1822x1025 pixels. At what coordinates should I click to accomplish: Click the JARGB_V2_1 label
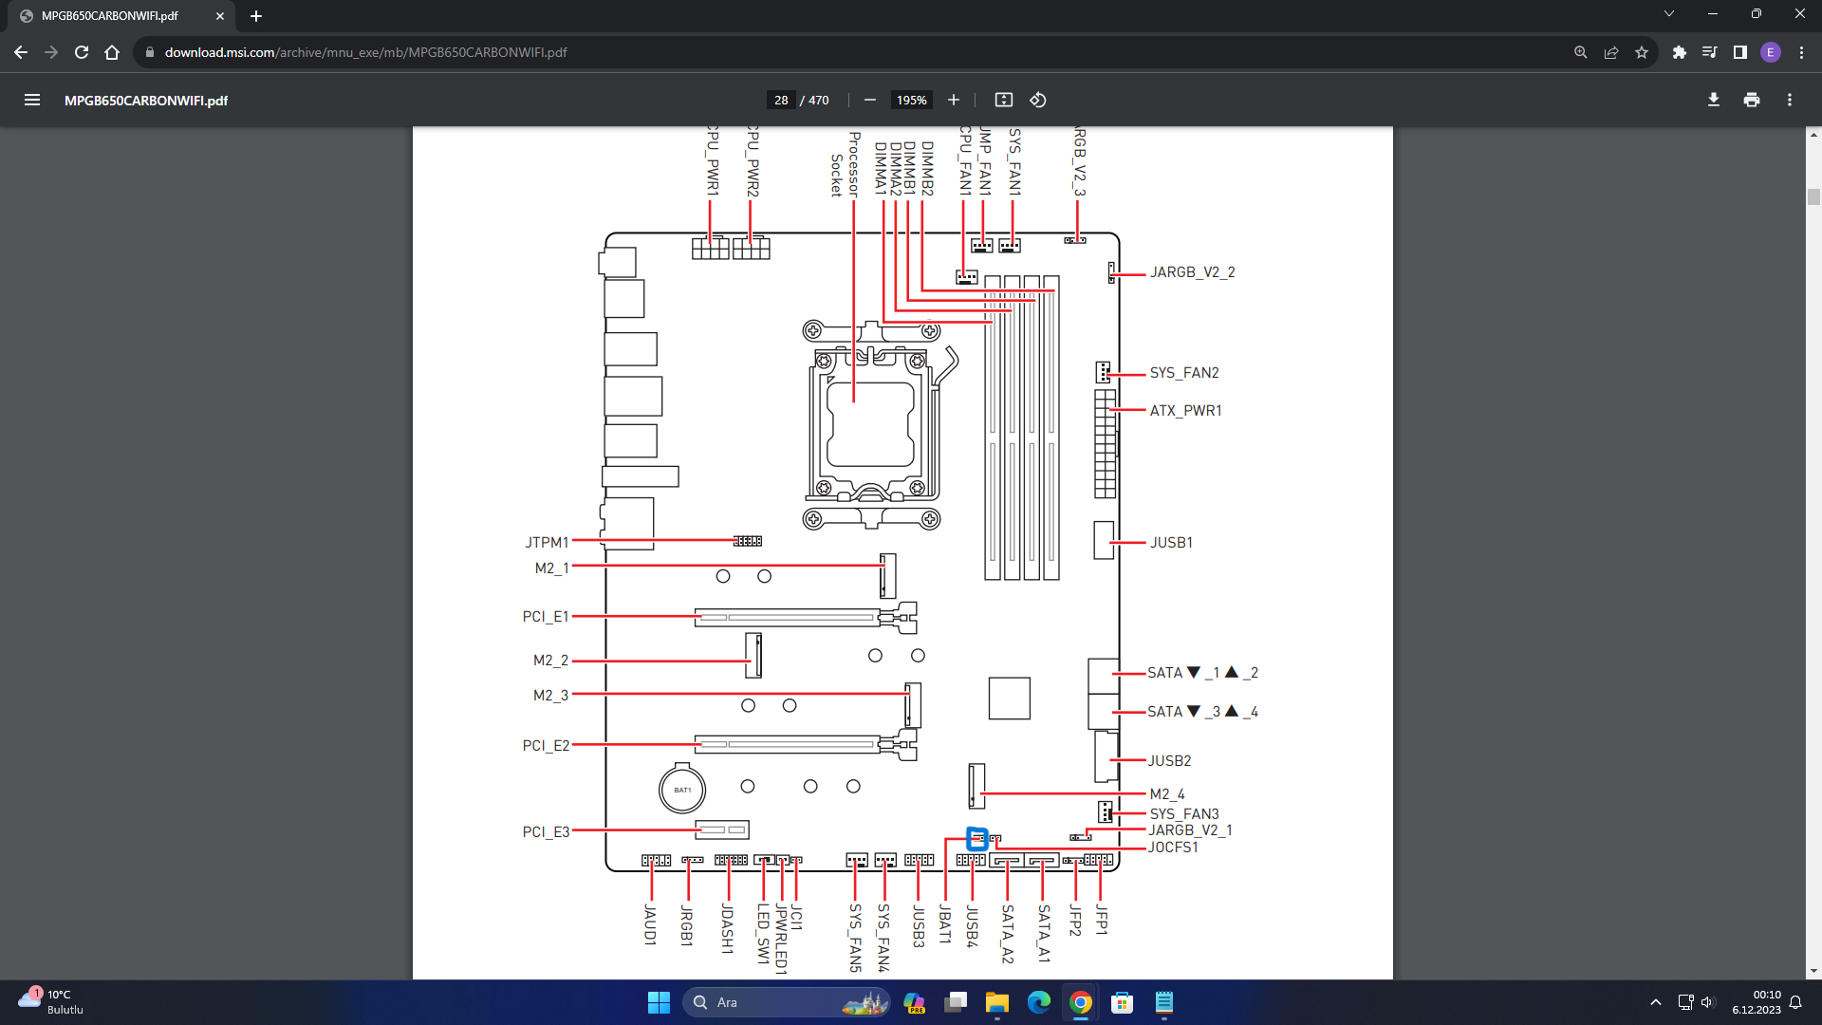tap(1190, 830)
